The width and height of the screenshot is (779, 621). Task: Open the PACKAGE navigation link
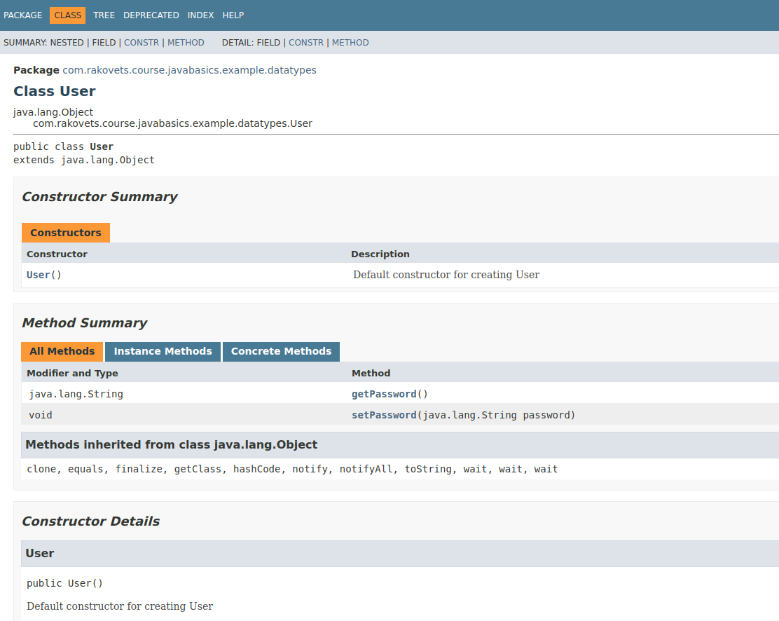pos(23,15)
